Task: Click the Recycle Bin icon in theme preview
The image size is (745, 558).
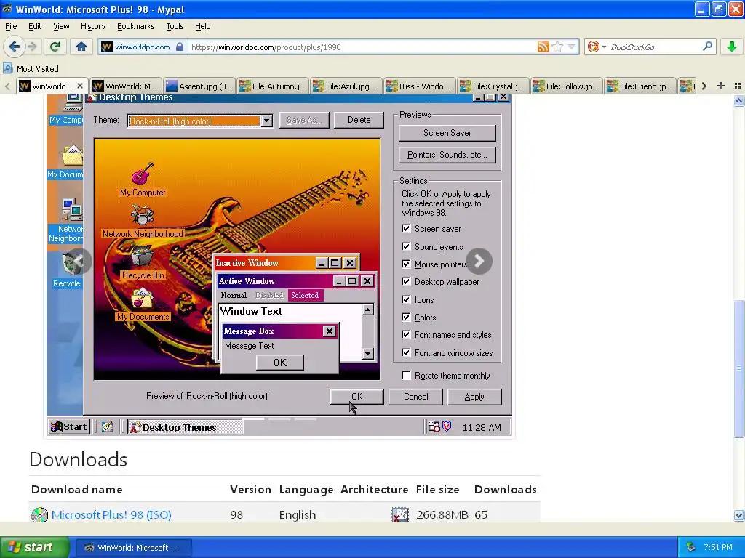Action: [142, 256]
